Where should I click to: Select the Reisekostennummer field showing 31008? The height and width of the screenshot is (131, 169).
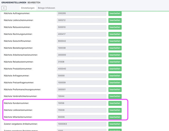tap(81, 62)
